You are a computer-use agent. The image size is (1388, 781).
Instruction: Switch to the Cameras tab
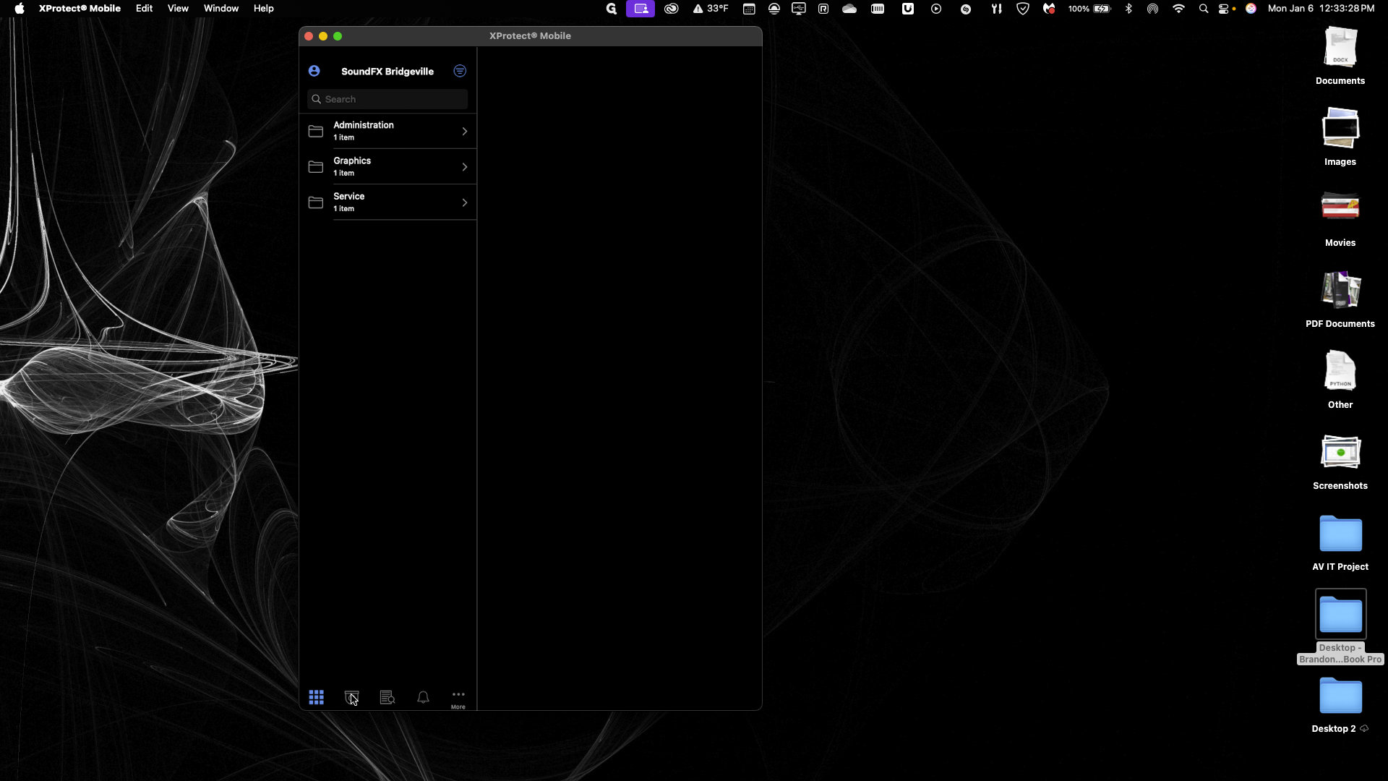pyautogui.click(x=351, y=697)
